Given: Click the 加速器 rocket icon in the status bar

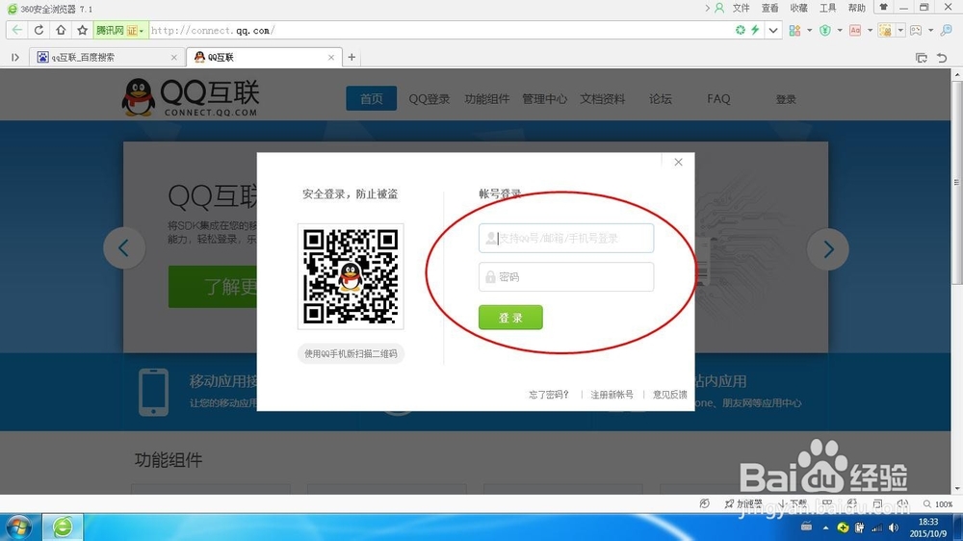Looking at the screenshot, I should pyautogui.click(x=742, y=503).
